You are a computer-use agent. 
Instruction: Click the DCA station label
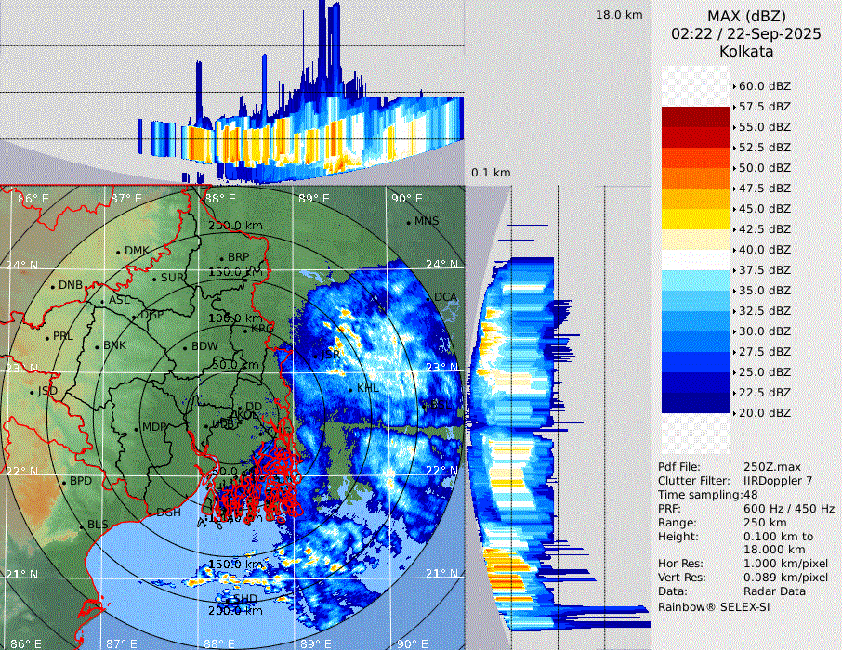click(x=445, y=297)
